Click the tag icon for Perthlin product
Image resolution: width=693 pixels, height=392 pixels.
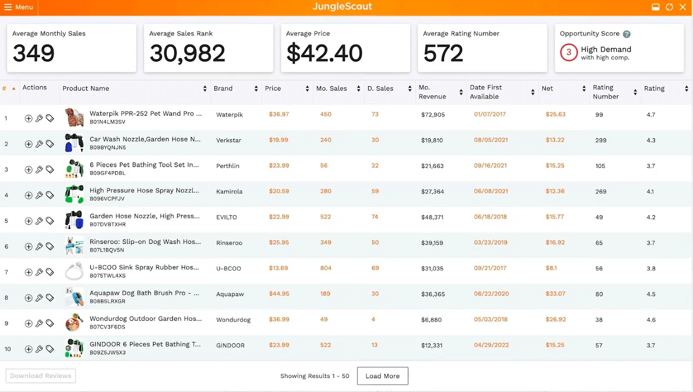50,170
